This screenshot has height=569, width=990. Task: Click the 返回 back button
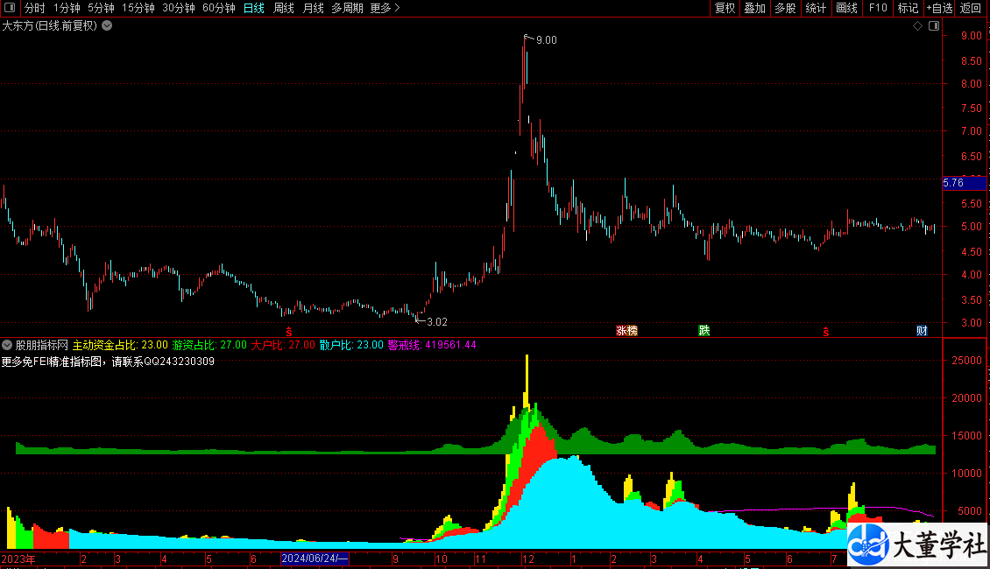[971, 9]
